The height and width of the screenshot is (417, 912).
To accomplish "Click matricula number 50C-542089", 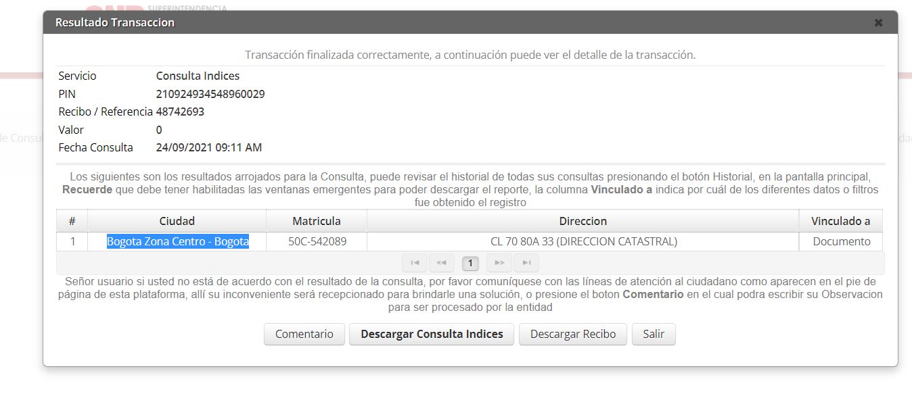I will point(317,241).
